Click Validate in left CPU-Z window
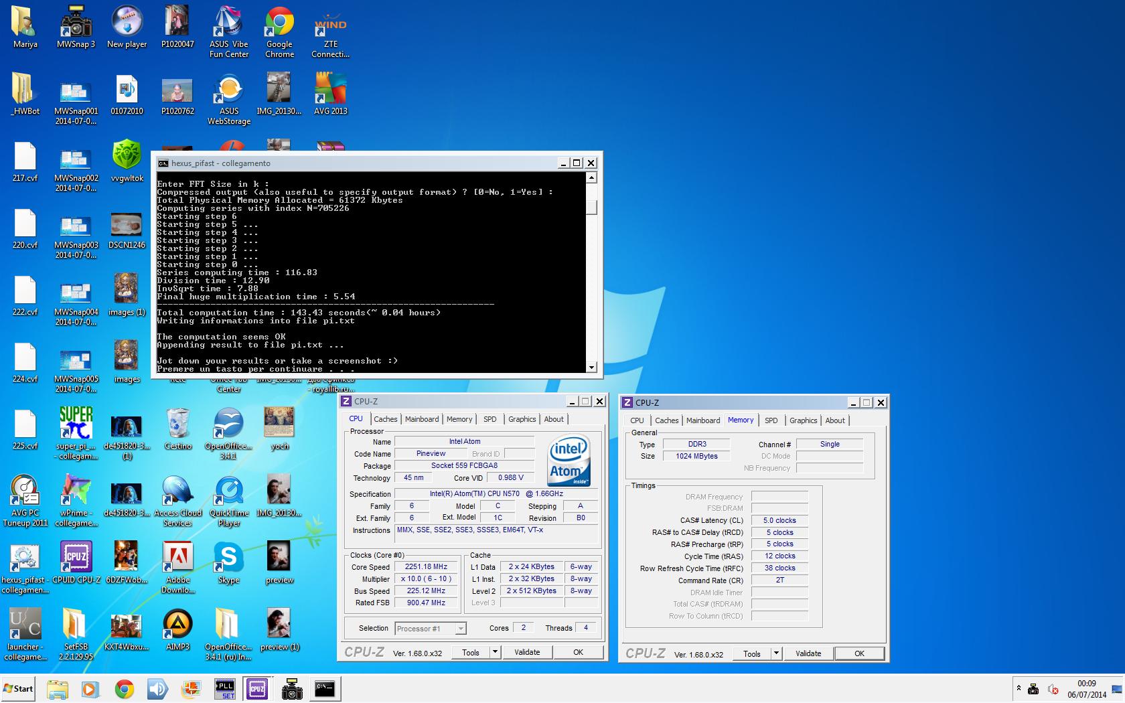Image resolution: width=1125 pixels, height=703 pixels. [x=527, y=652]
